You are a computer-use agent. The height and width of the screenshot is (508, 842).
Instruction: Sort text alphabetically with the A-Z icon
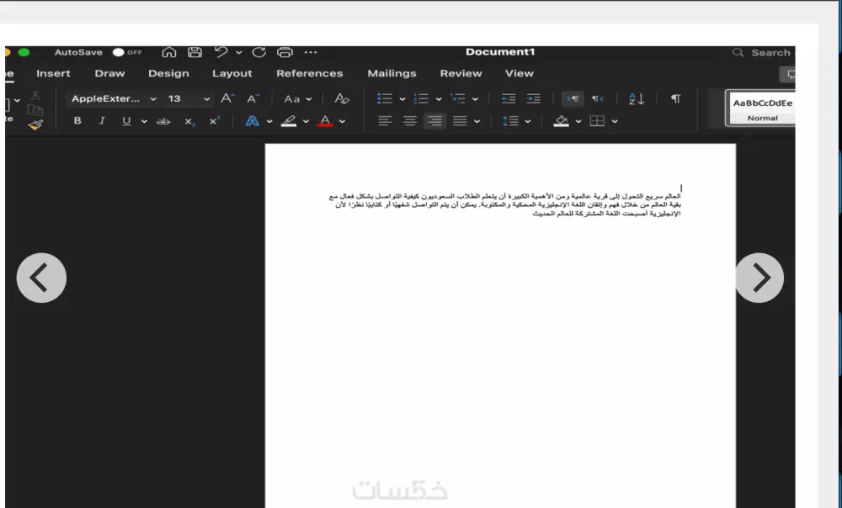click(x=635, y=98)
